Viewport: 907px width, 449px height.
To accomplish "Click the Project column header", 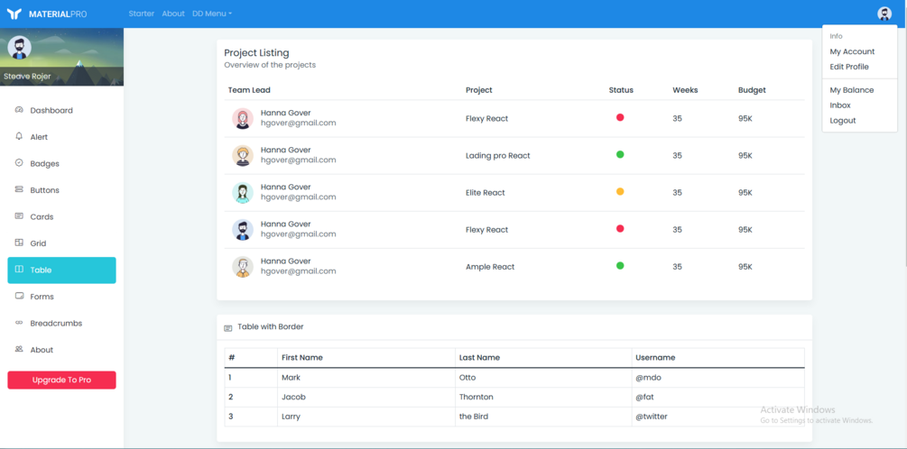I will pos(479,90).
